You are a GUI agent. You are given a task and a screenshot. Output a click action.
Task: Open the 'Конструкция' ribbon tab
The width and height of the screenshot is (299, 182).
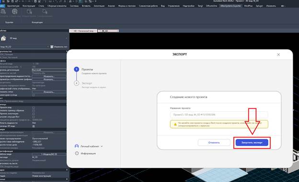click(29, 6)
